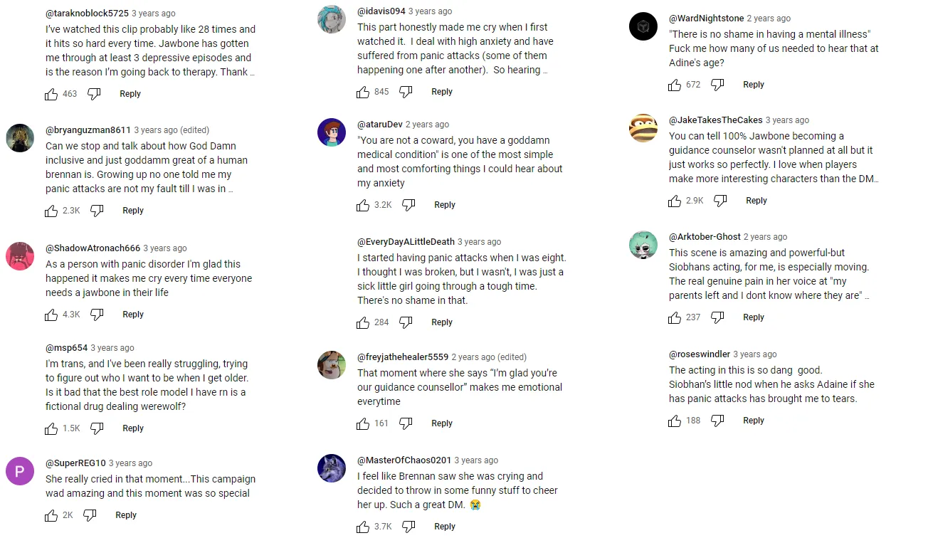
Task: Like @ShadowAtronach666's panic disorder comment
Action: point(51,315)
